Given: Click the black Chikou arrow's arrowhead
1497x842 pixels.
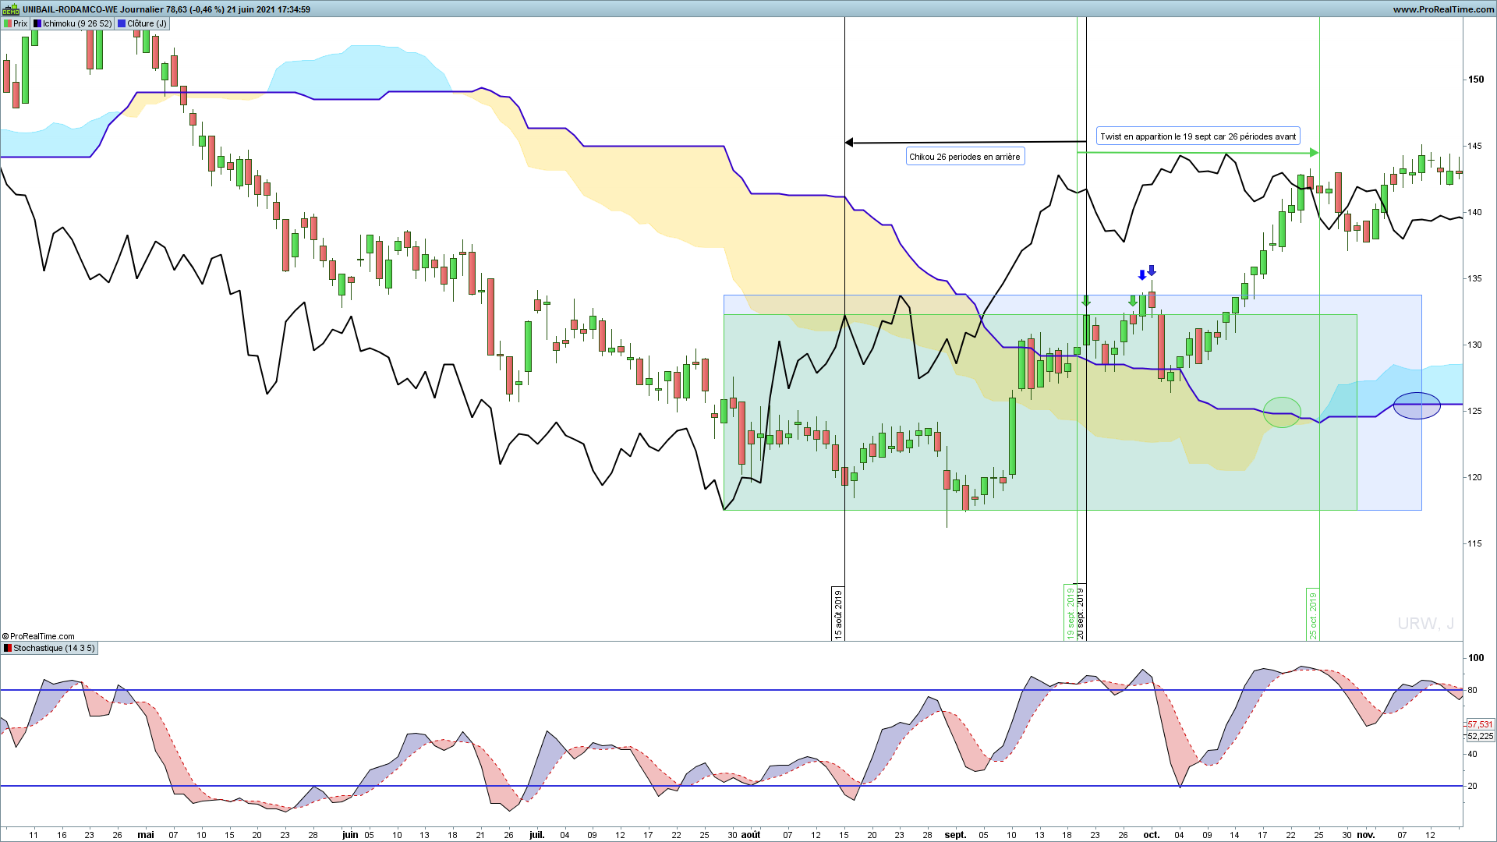Looking at the screenshot, I should coord(850,143).
